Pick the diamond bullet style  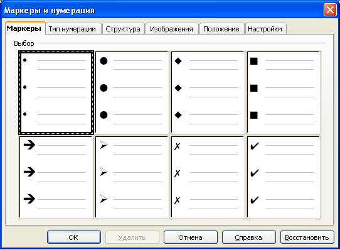click(208, 93)
